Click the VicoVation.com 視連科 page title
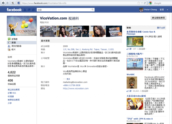The width and height of the screenshot is (172, 124). pyautogui.click(x=59, y=18)
